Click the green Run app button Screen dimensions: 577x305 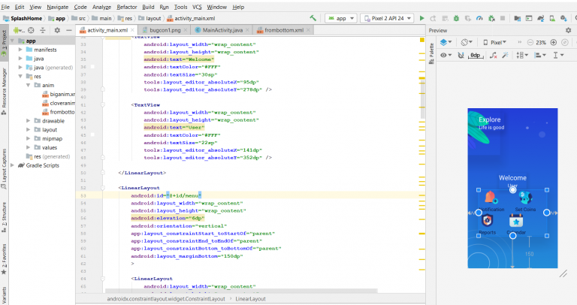click(422, 17)
